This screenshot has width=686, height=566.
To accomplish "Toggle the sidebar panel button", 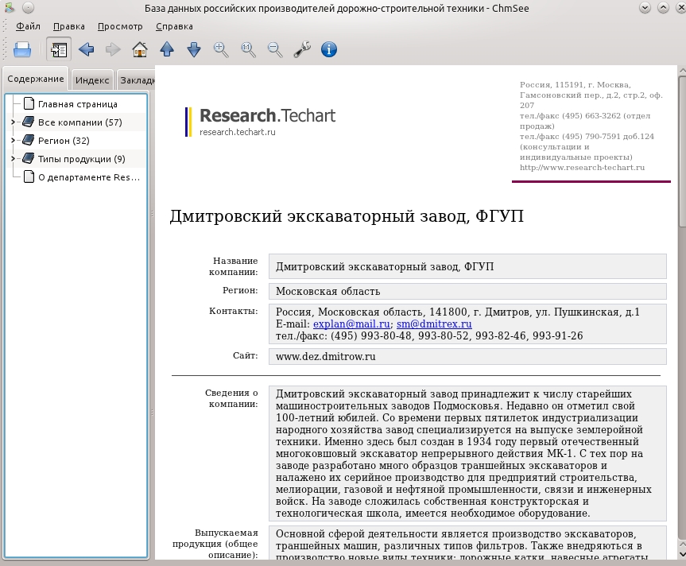I will pyautogui.click(x=59, y=49).
